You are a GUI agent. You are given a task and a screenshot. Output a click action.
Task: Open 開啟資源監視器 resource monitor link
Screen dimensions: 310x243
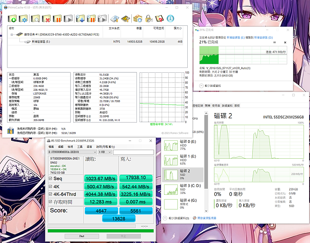click(207, 218)
